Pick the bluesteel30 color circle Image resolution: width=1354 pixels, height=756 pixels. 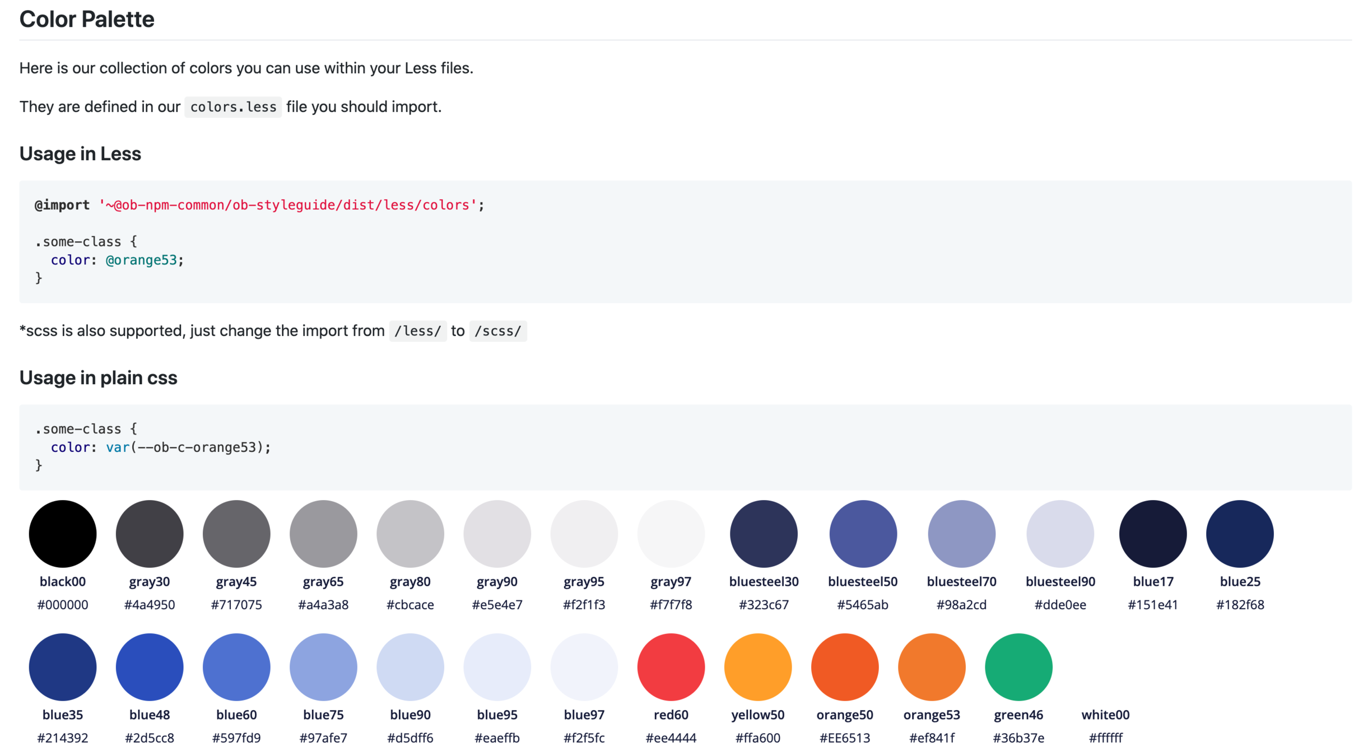763,533
